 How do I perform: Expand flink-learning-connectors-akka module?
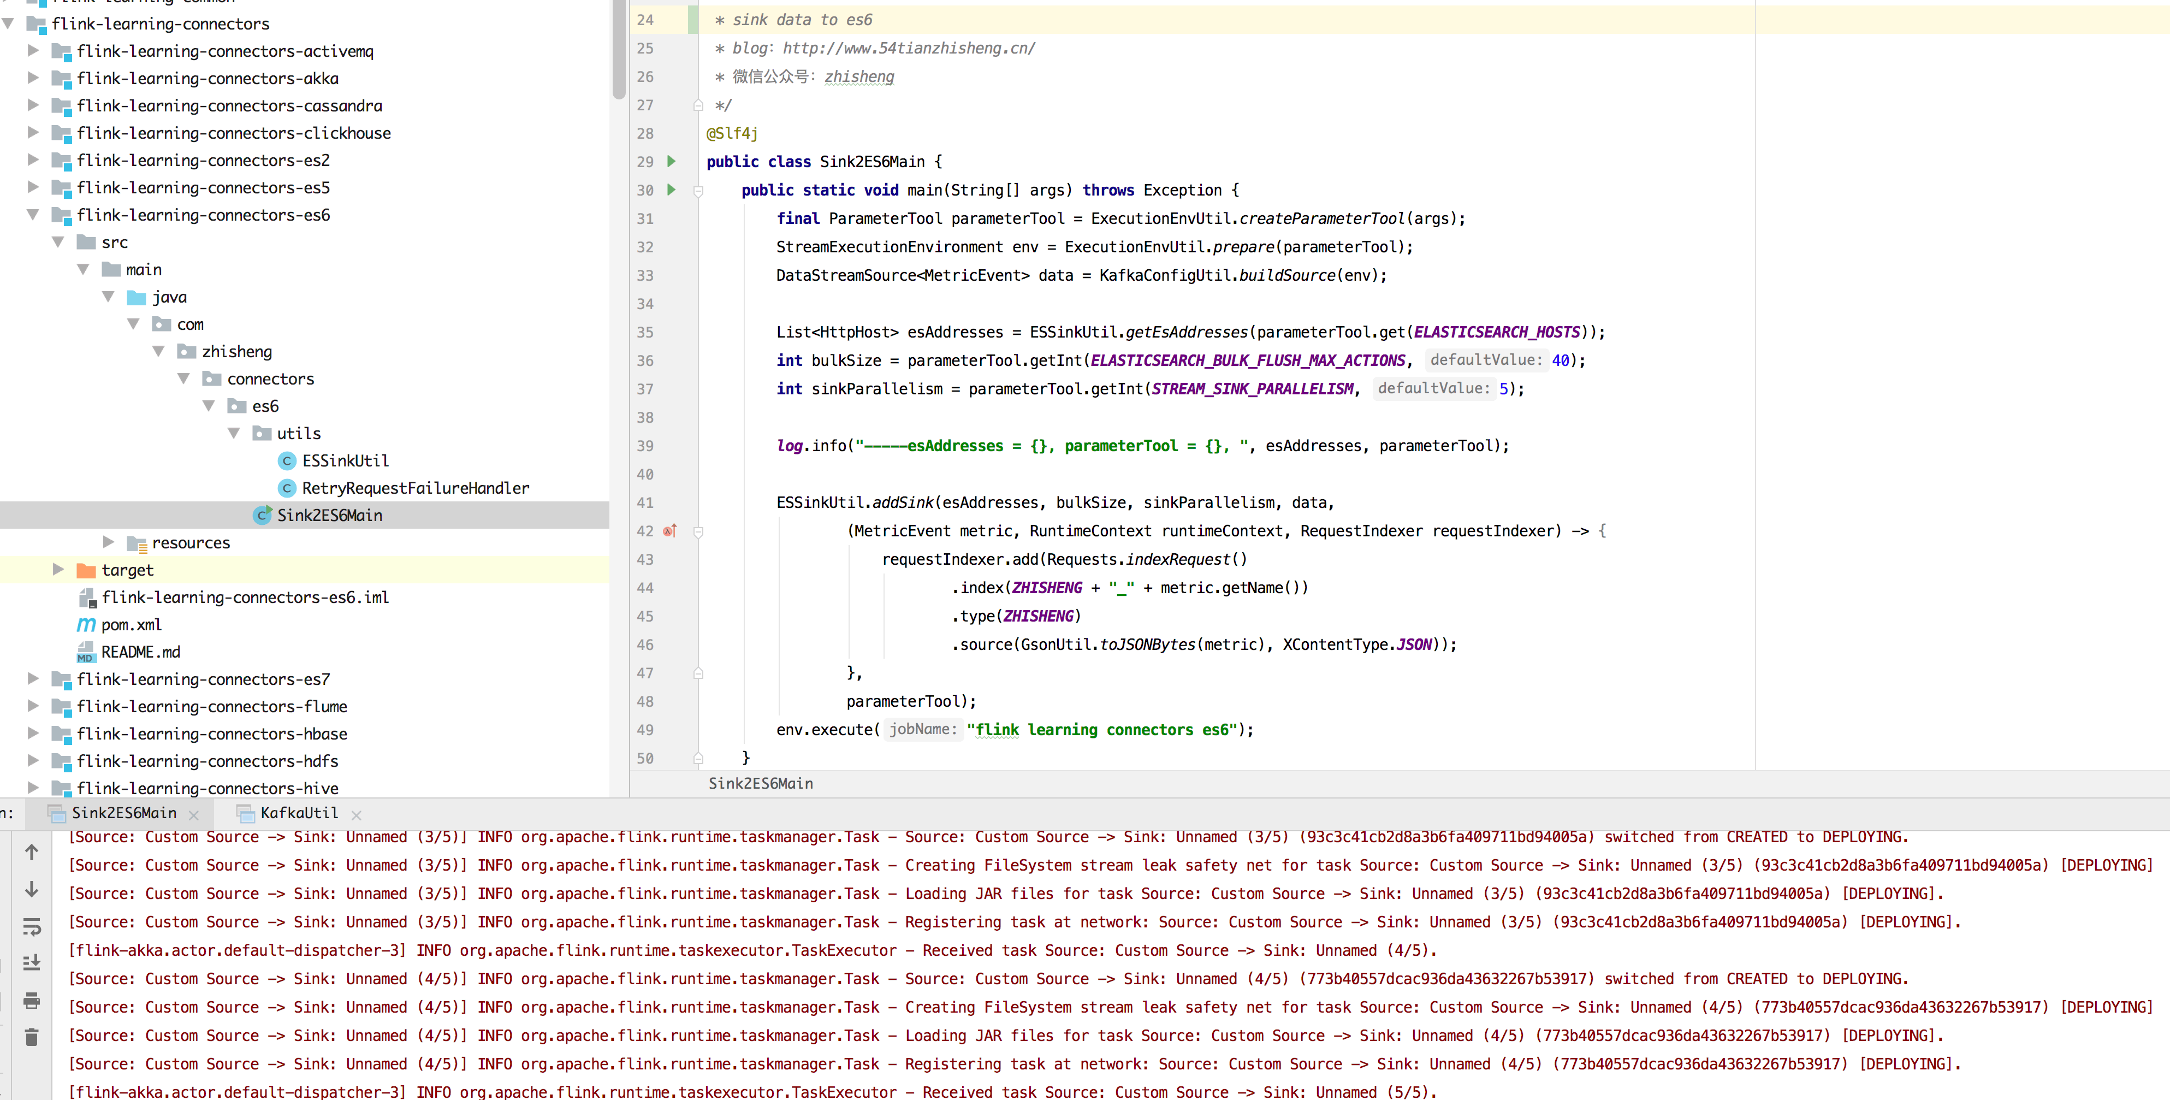click(x=33, y=78)
